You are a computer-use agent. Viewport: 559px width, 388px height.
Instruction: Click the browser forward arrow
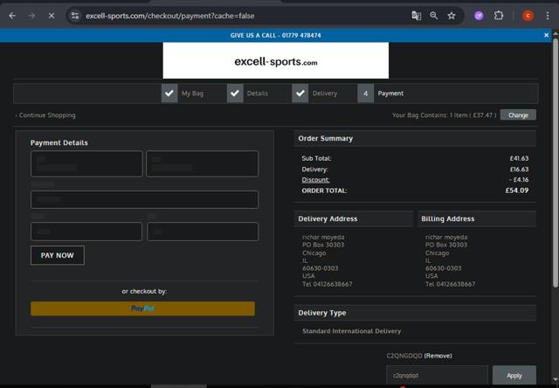(31, 16)
